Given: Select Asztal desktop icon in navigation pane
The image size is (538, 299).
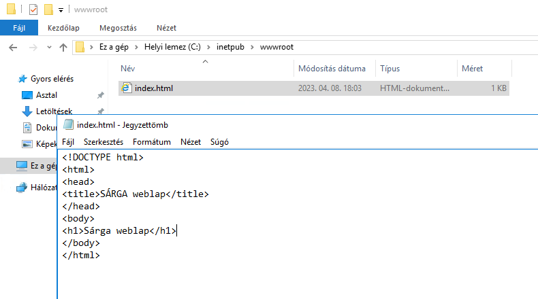Looking at the screenshot, I should [x=27, y=95].
